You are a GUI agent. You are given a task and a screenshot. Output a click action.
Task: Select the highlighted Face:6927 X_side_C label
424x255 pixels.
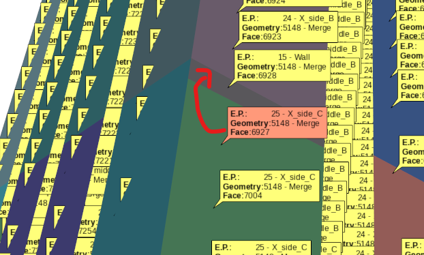277,123
